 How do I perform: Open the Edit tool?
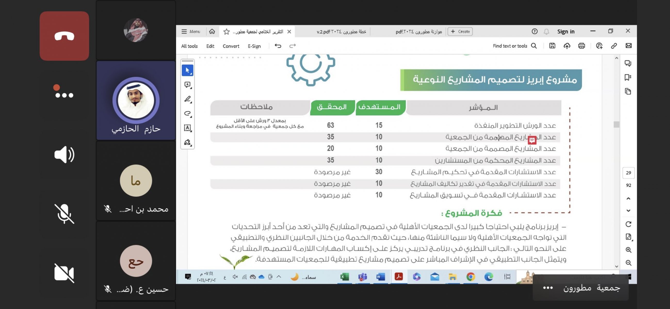(210, 46)
